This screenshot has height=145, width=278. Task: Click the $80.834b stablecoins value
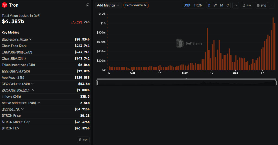(x=82, y=40)
